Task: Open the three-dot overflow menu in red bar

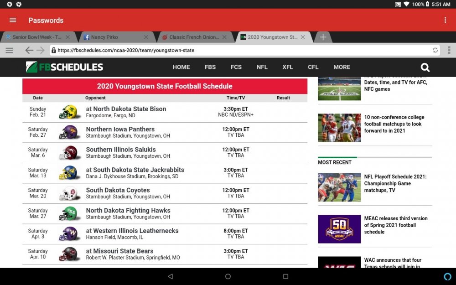Action: [445, 20]
